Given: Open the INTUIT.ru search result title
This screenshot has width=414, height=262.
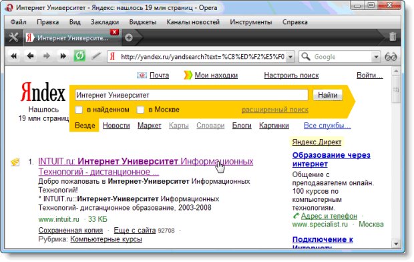Looking at the screenshot, I should point(146,166).
